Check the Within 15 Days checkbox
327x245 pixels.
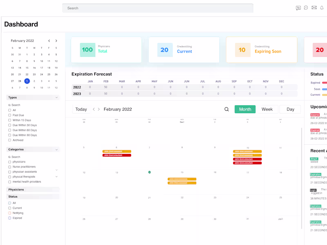9,120
